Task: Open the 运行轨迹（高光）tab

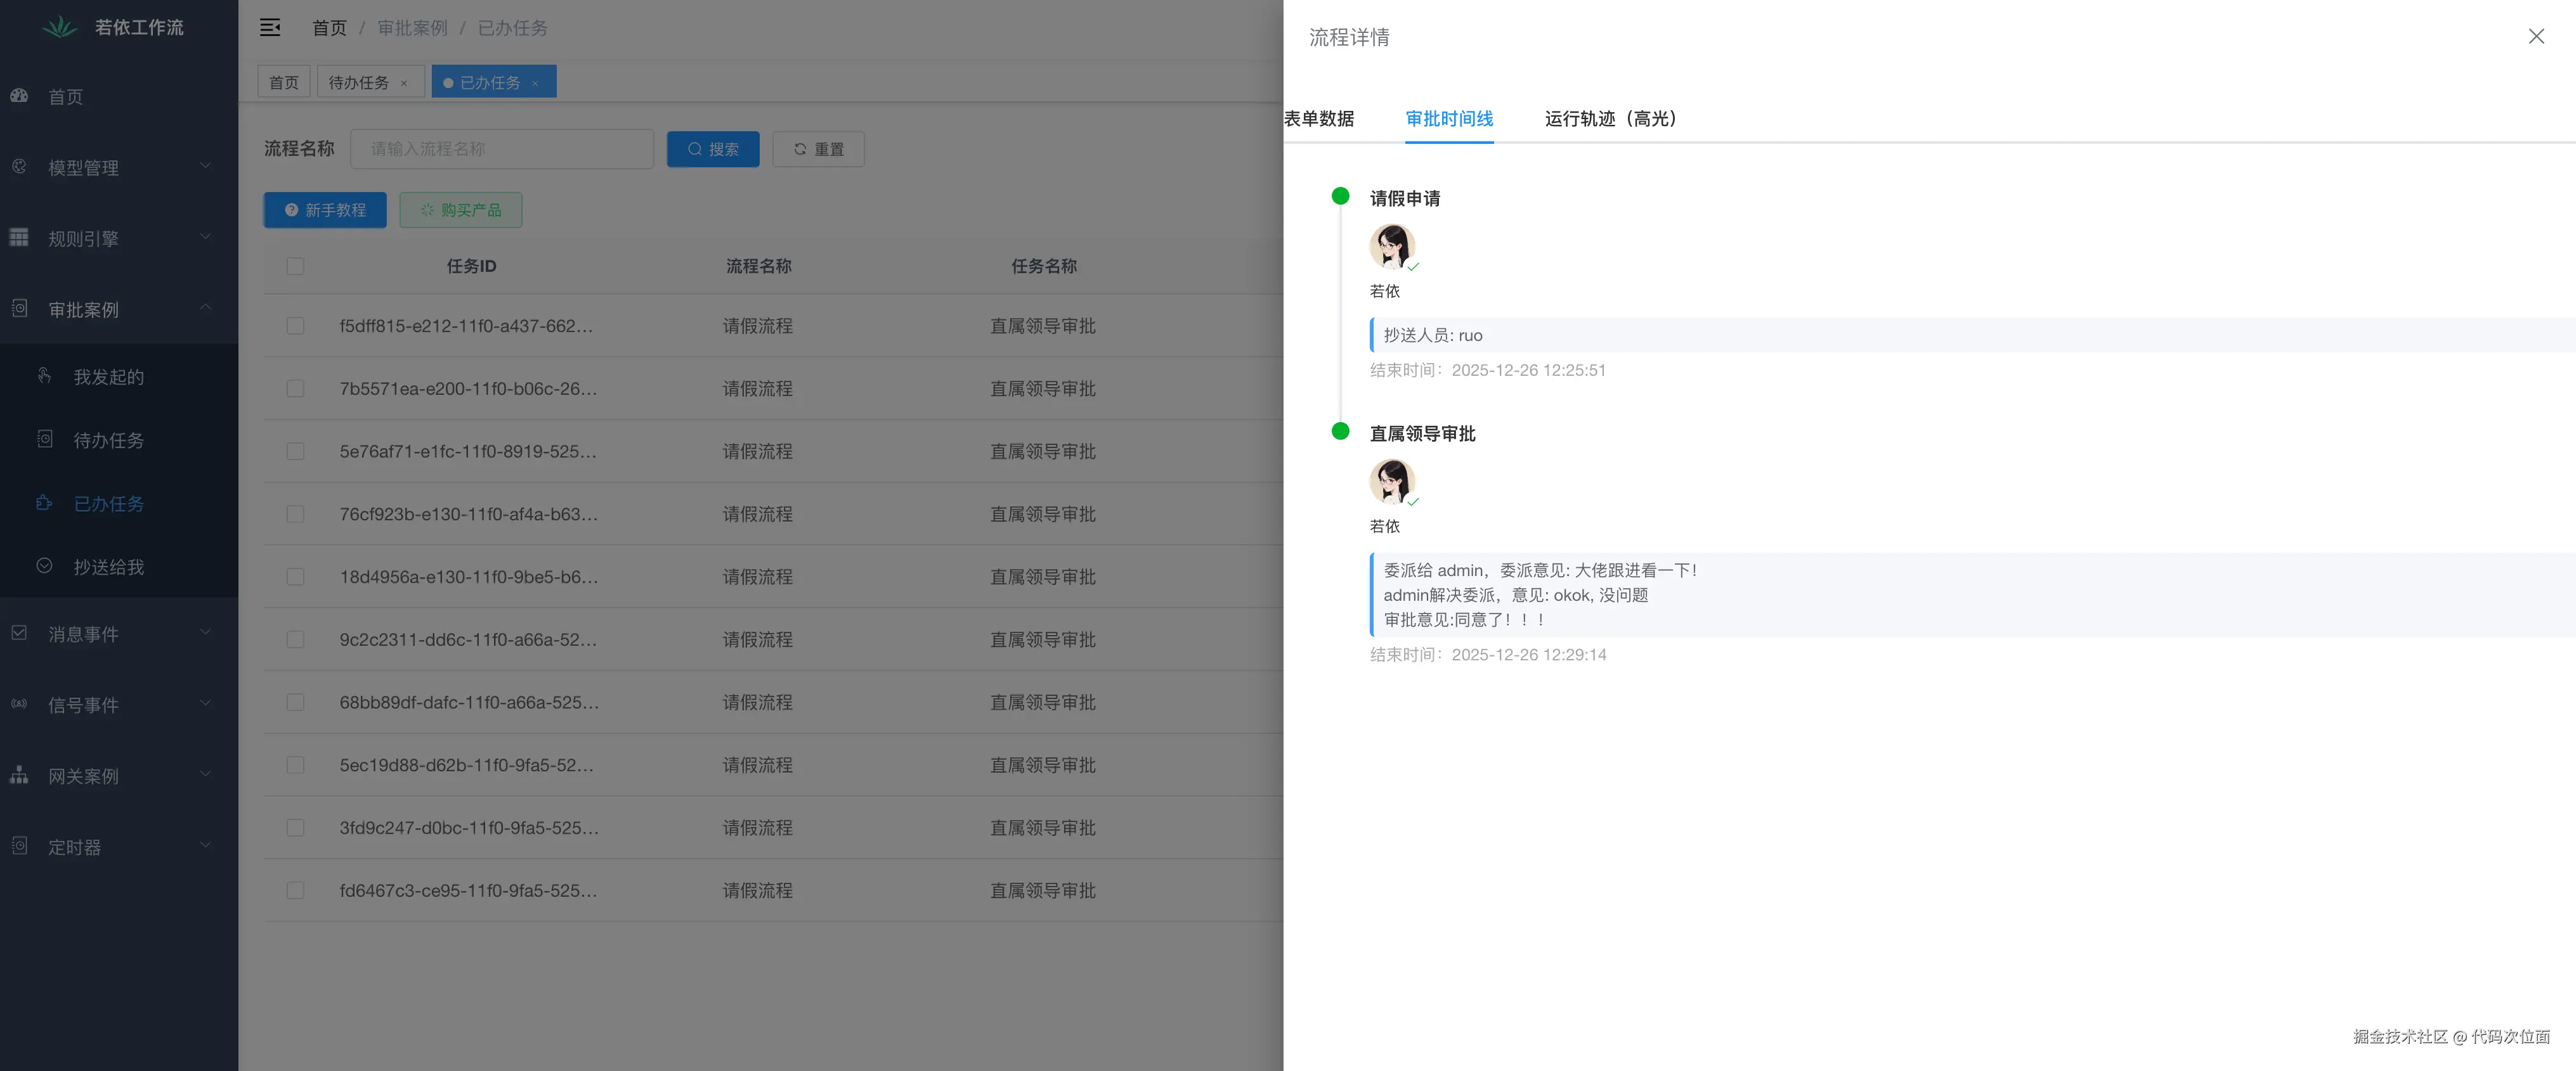Action: tap(1610, 119)
